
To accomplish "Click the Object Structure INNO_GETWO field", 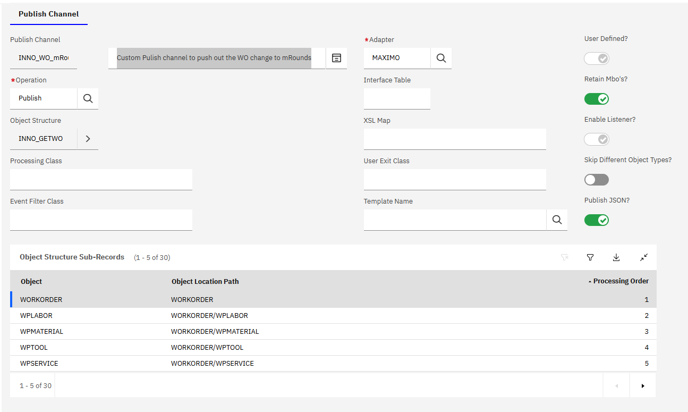I will (44, 139).
